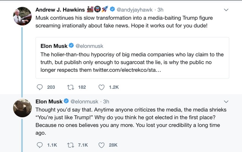
Task: Reply to Elon Musk's tweet
Action: (x=40, y=145)
